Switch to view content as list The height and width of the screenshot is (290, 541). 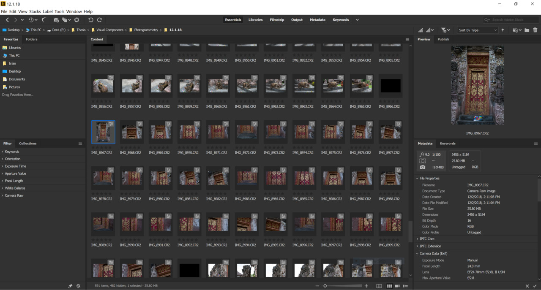click(x=405, y=286)
